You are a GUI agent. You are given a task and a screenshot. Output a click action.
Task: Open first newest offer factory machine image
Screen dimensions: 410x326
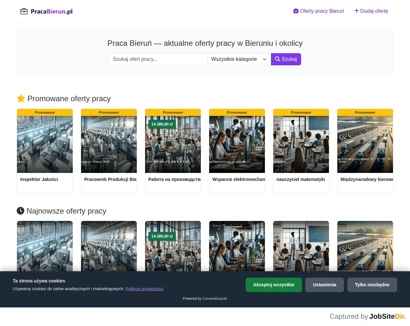click(45, 246)
